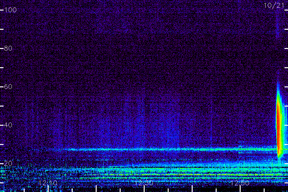Click the 10/21 date label
Screen dimensions: 288x192
point(274,5)
